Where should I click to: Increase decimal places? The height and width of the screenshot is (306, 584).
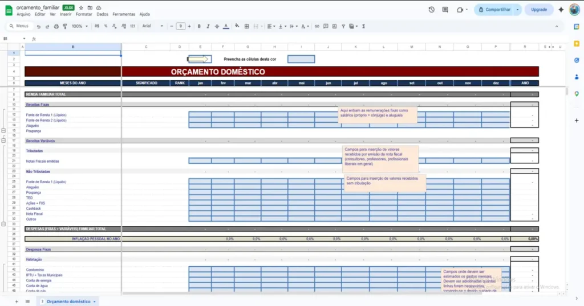[124, 26]
